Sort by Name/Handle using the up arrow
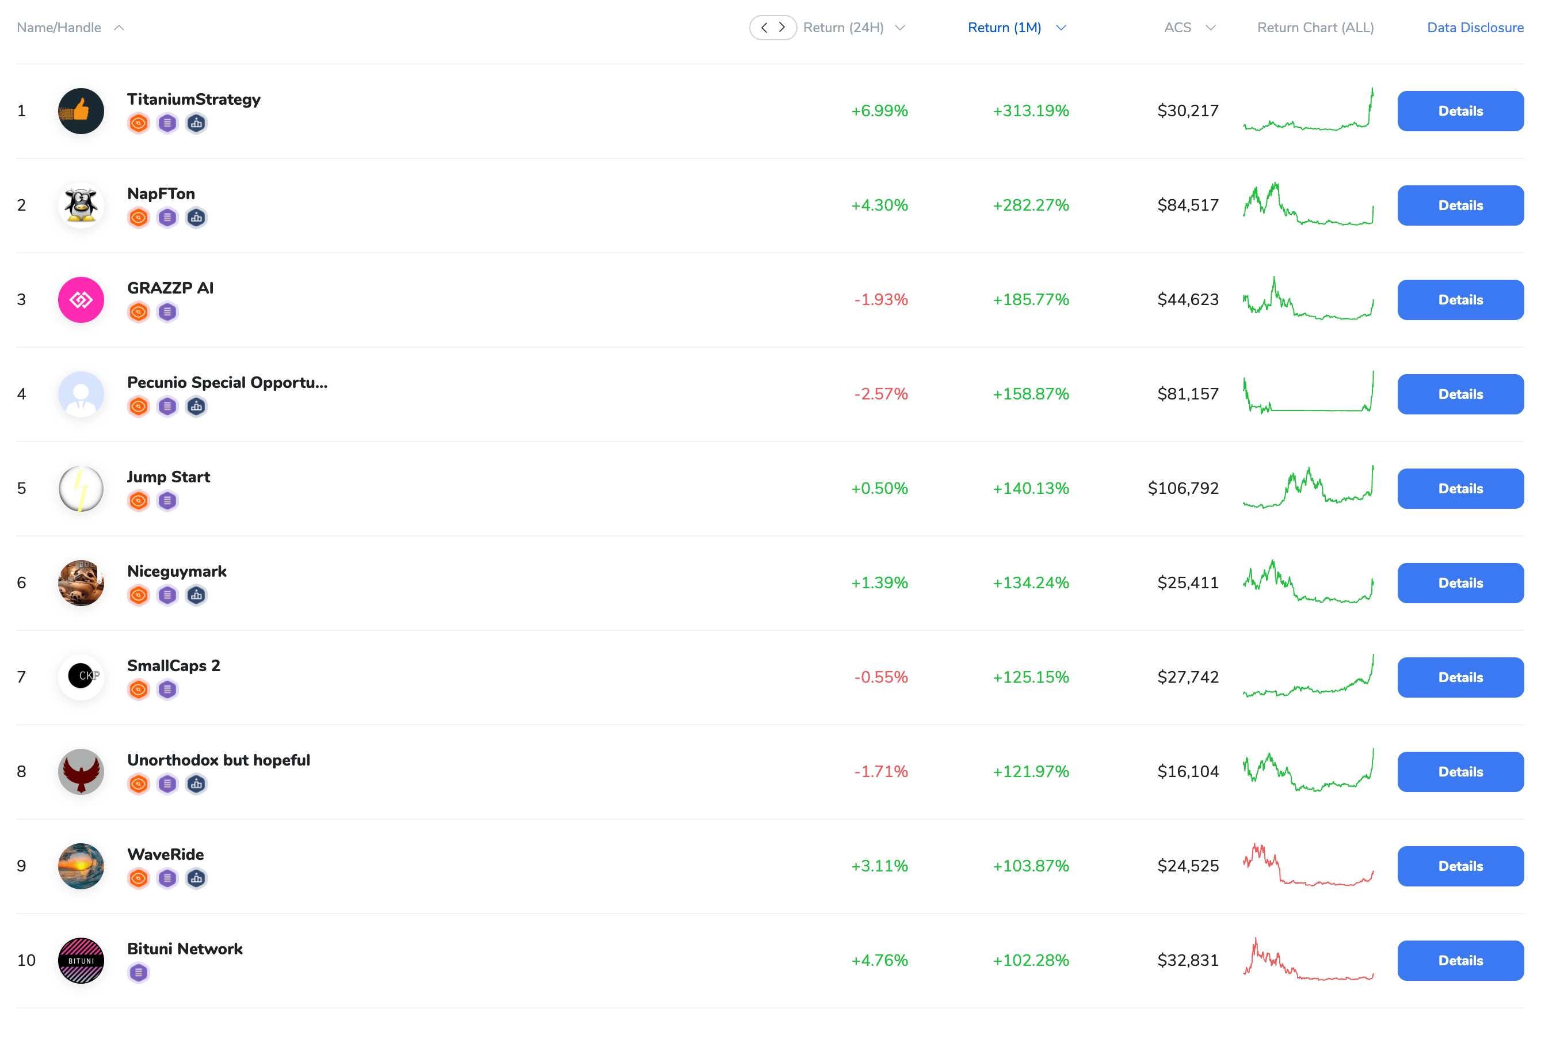The image size is (1541, 1043). 119,27
